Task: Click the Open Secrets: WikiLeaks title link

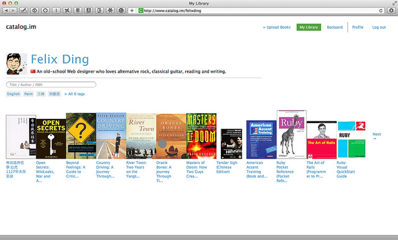Action: tap(45, 172)
